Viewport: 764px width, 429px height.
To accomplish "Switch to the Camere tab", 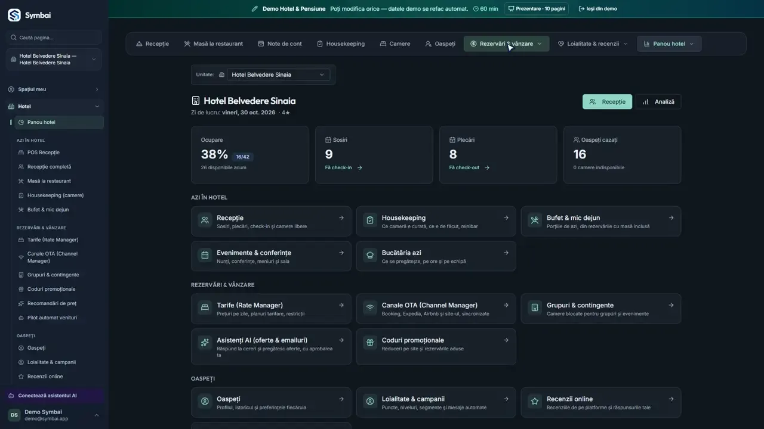I will (x=395, y=43).
